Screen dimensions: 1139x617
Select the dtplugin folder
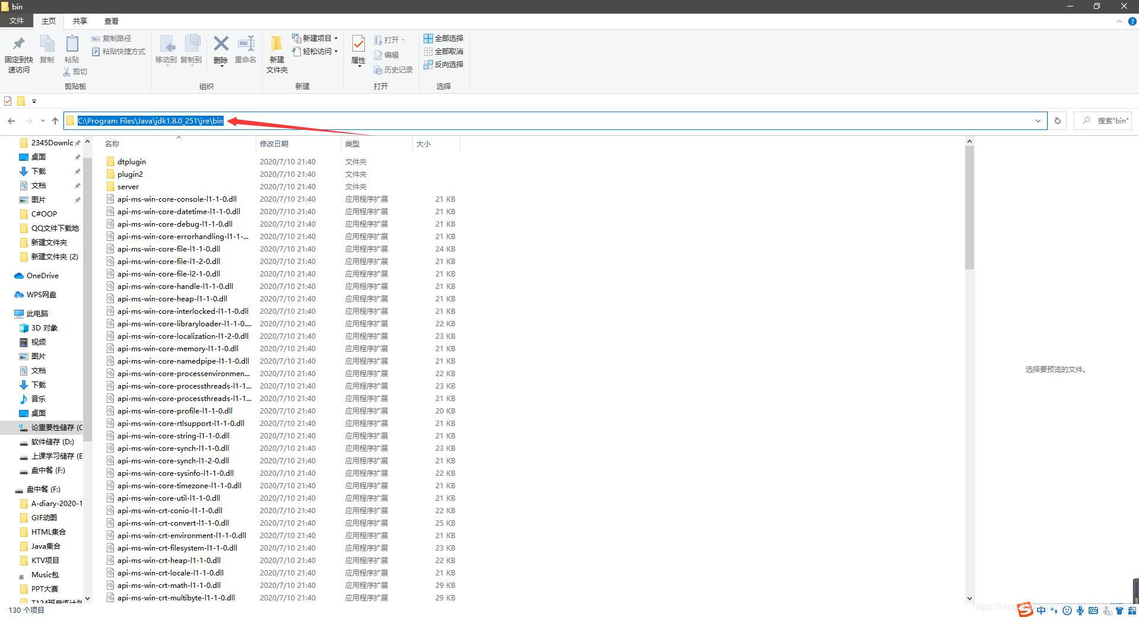click(131, 161)
